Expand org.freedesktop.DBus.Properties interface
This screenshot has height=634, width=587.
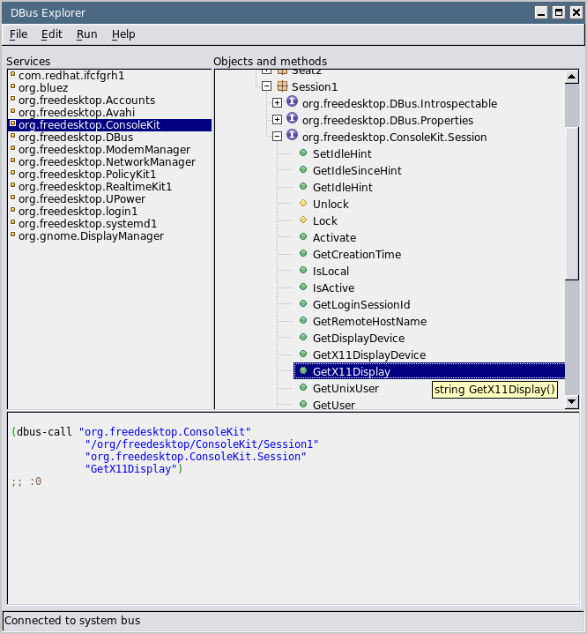(277, 120)
